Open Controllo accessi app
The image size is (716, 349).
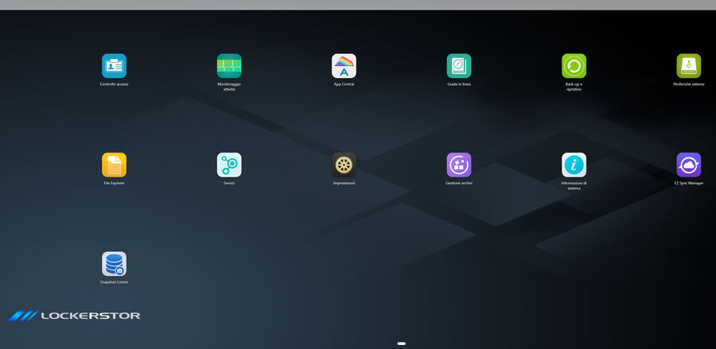114,66
